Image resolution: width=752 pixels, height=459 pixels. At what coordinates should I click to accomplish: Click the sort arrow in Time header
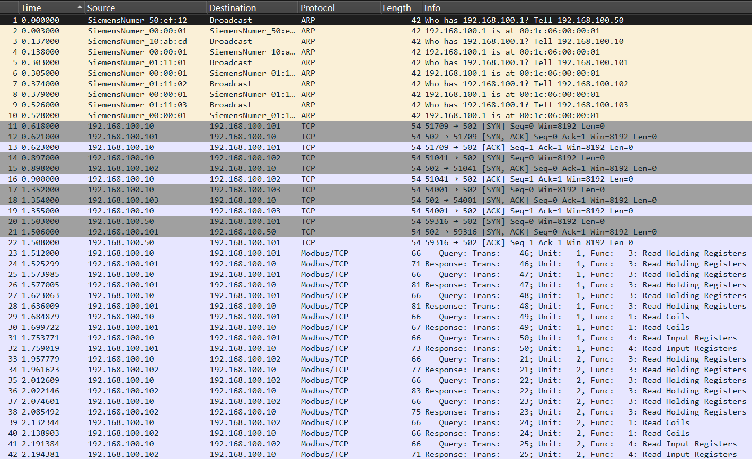click(x=80, y=7)
